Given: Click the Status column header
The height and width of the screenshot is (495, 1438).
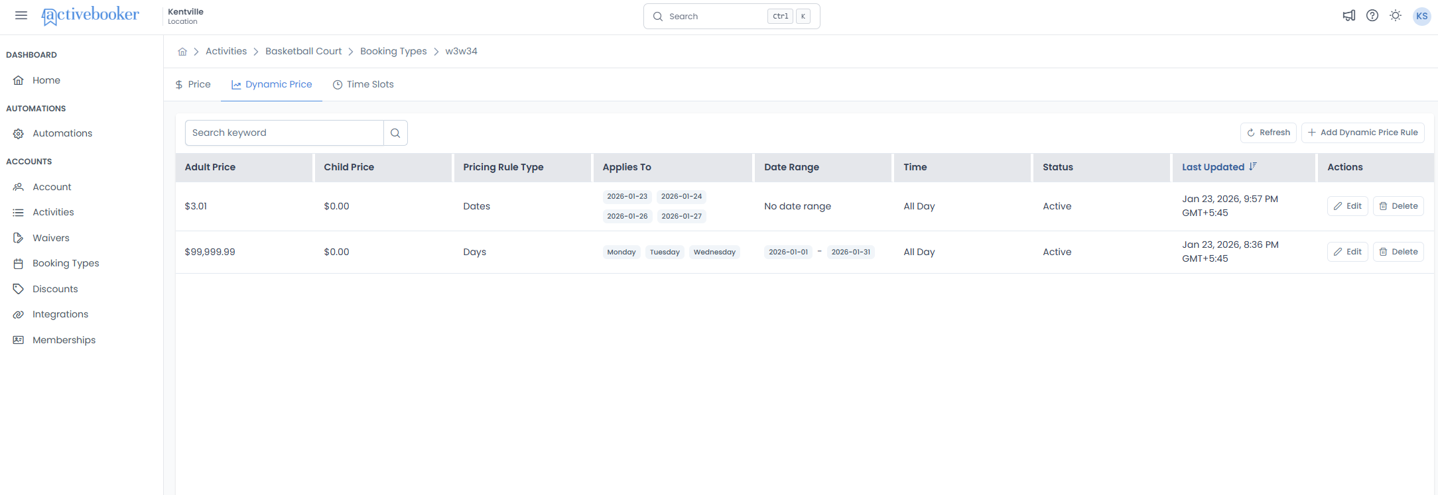Looking at the screenshot, I should click(1102, 167).
